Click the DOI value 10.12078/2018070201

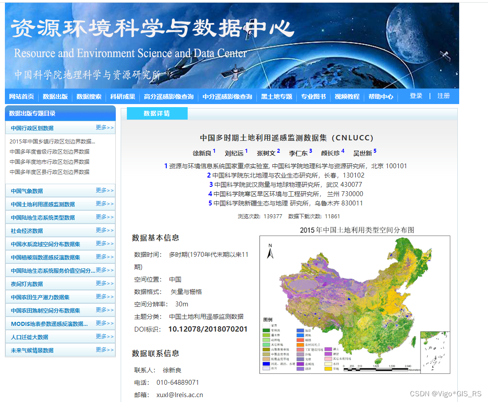click(208, 329)
